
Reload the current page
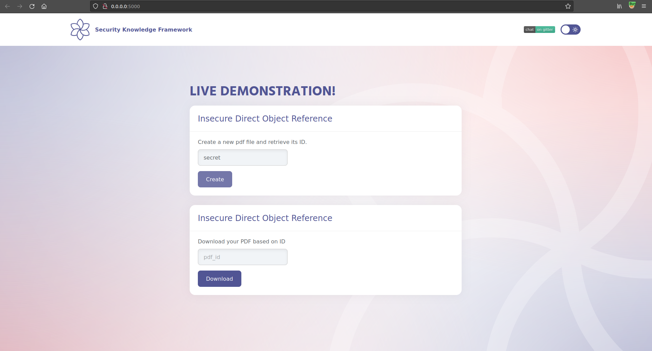[x=32, y=6]
